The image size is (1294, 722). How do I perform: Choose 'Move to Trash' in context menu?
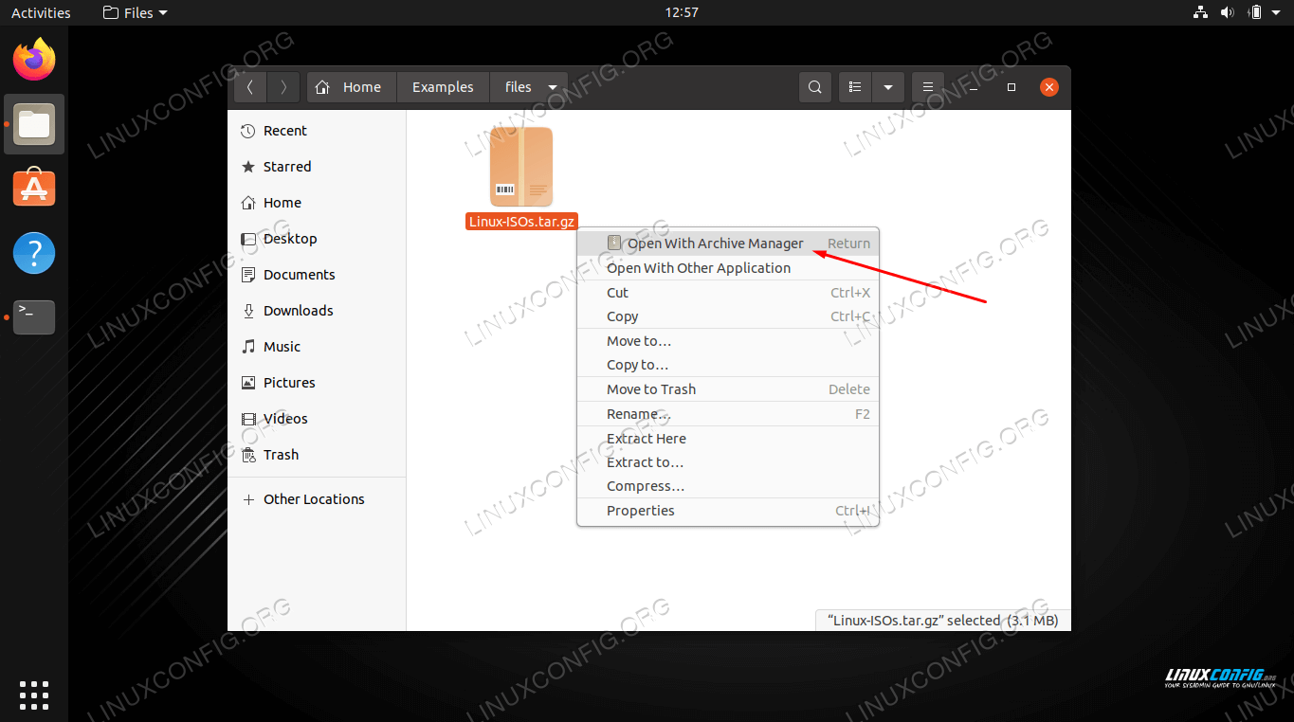tap(651, 389)
